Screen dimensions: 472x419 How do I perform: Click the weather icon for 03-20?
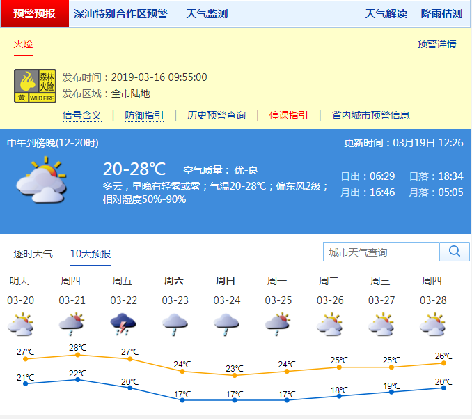tap(20, 324)
